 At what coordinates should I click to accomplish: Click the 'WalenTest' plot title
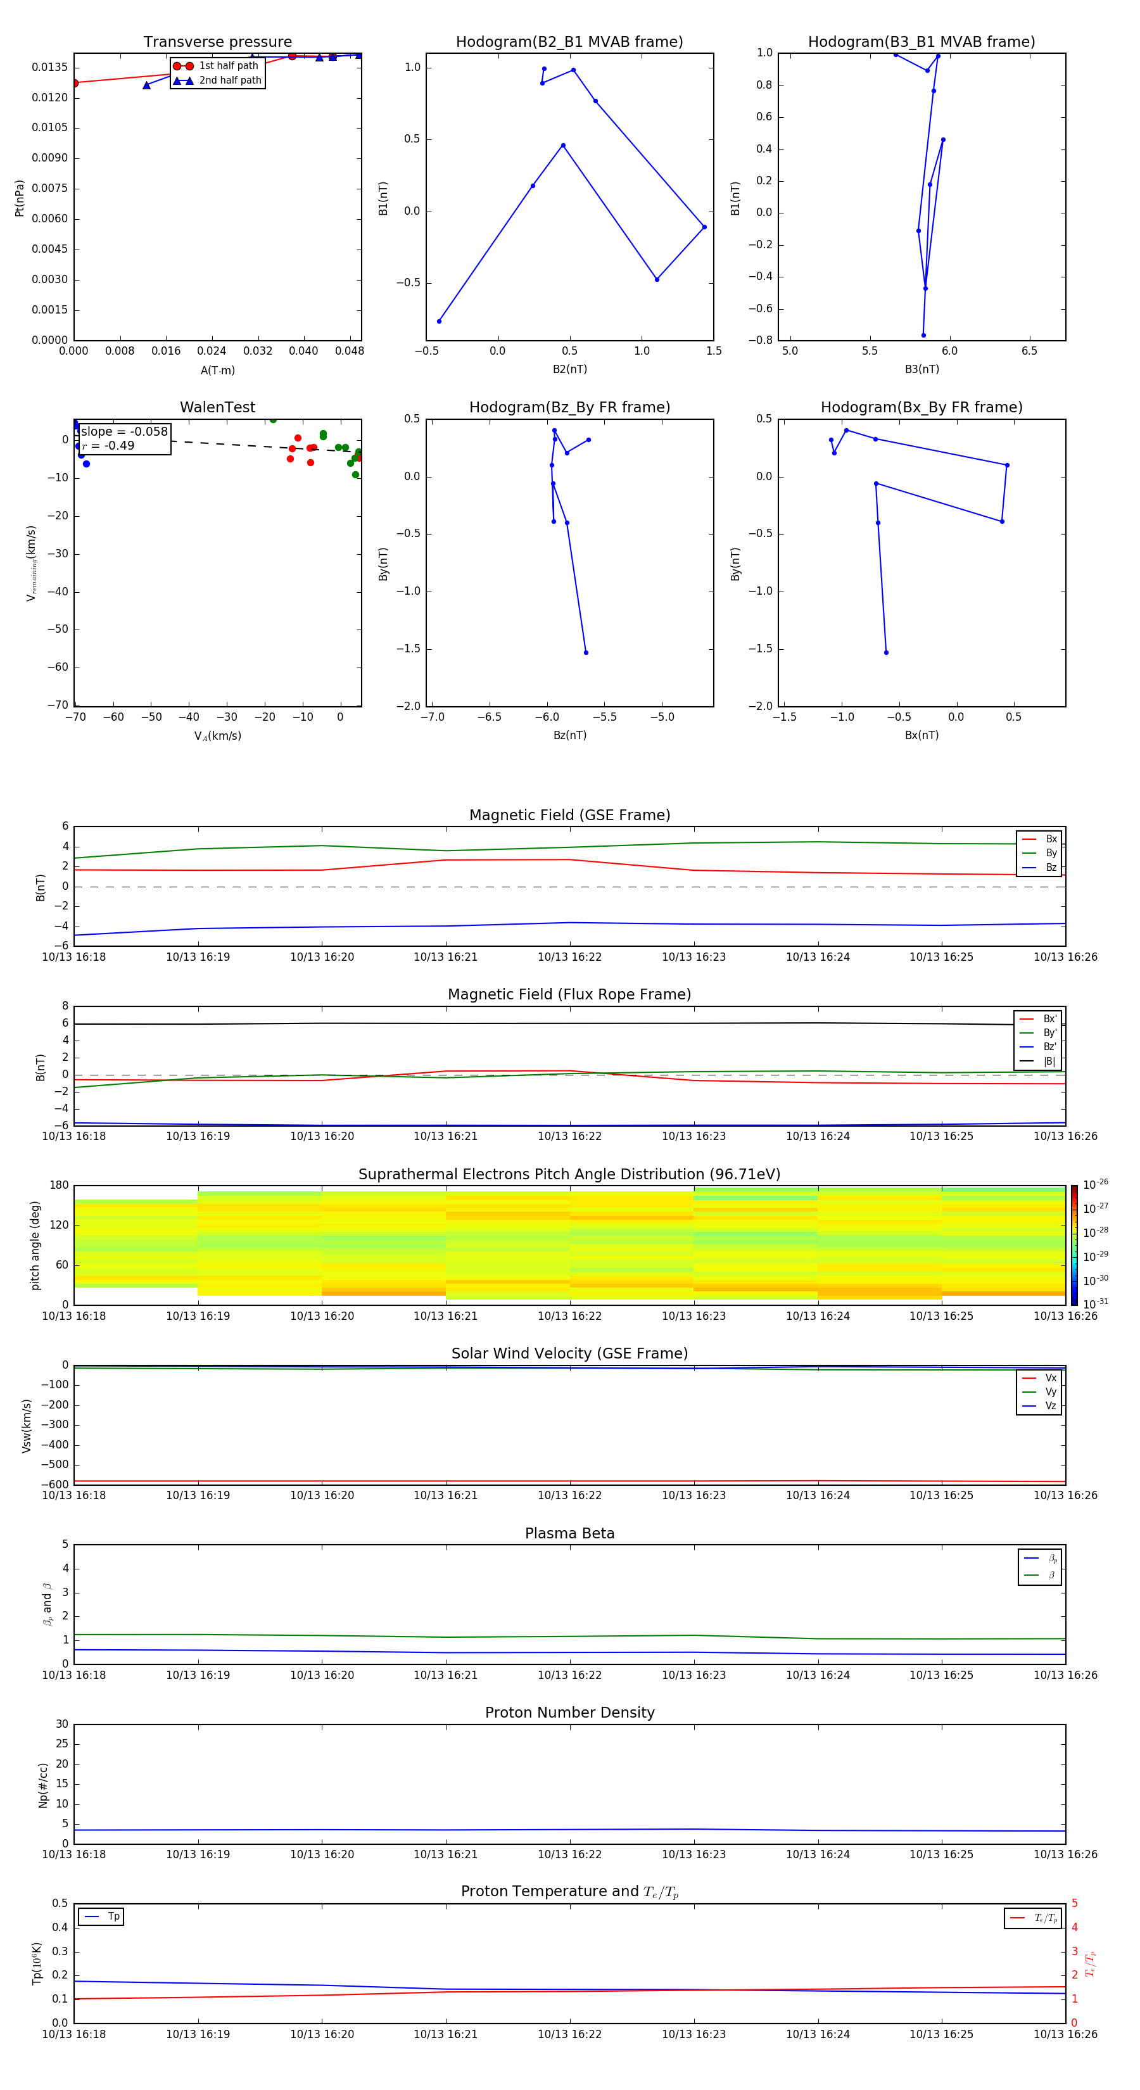(x=217, y=407)
